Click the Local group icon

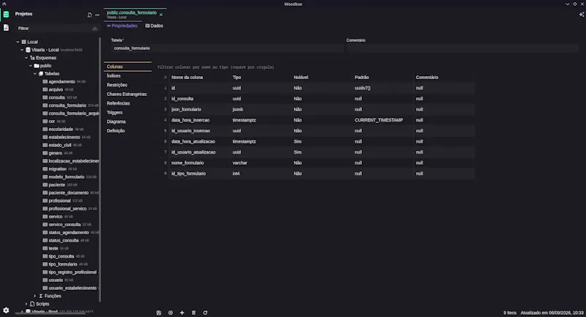coord(24,42)
